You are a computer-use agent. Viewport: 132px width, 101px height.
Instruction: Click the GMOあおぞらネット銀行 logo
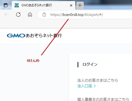(x=34, y=36)
